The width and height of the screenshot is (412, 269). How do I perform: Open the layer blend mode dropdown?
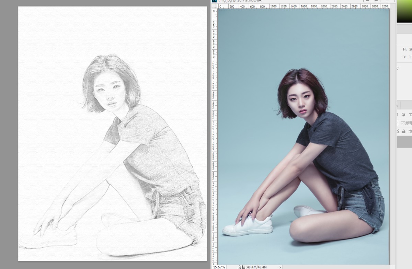click(398, 123)
